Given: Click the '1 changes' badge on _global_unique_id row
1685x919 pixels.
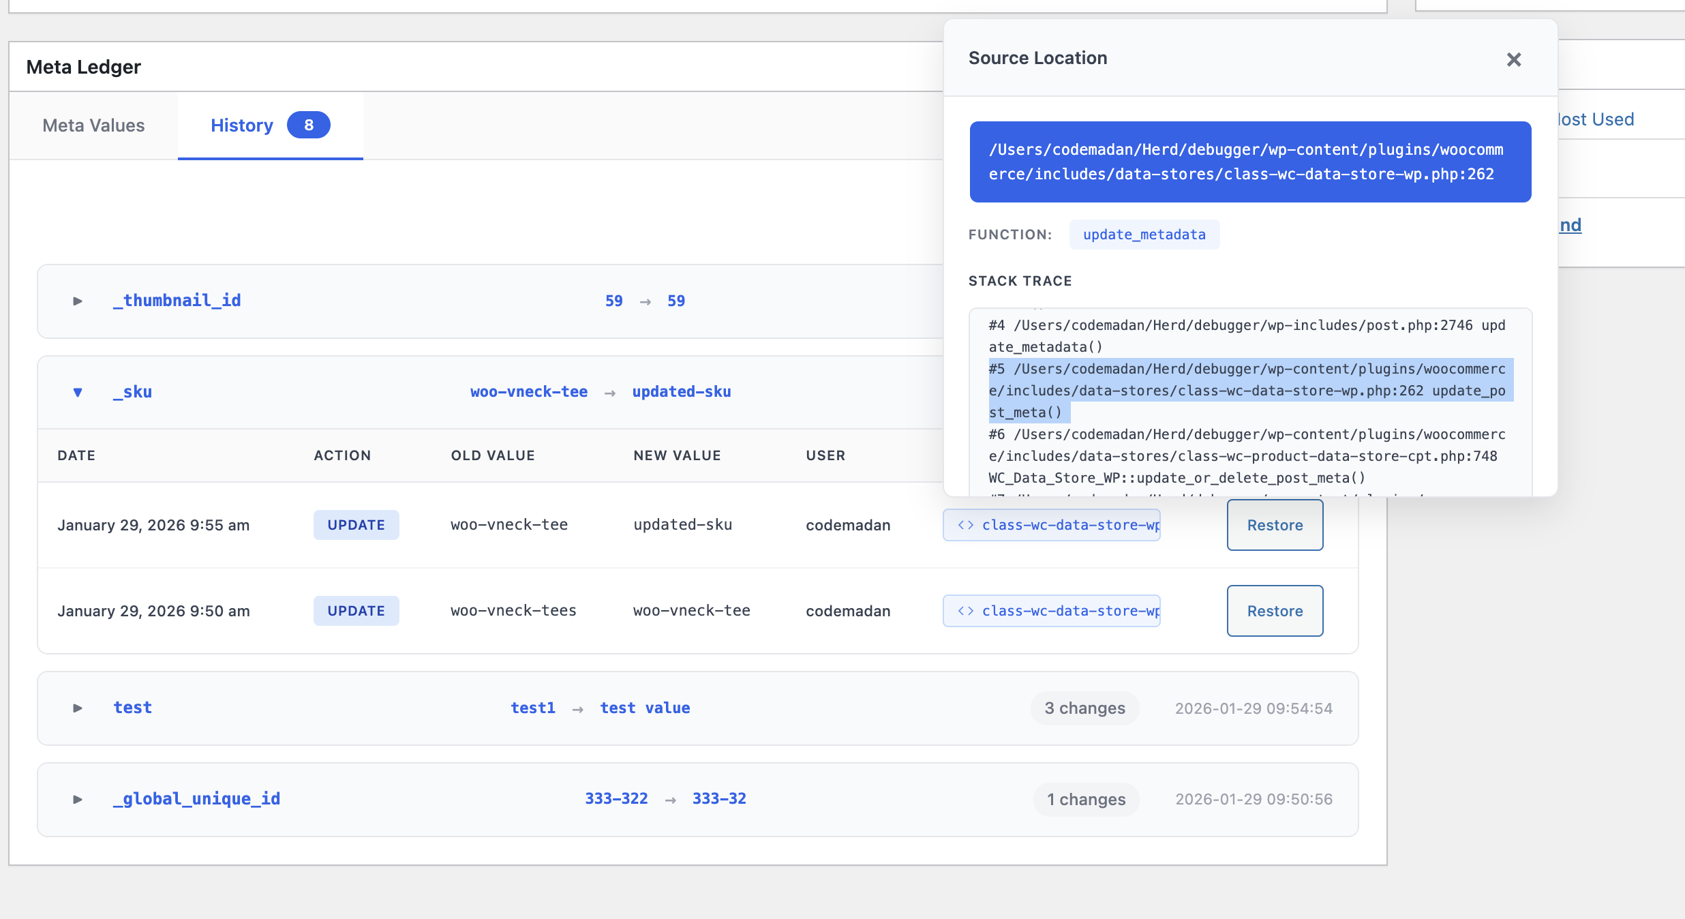Looking at the screenshot, I should tap(1086, 799).
